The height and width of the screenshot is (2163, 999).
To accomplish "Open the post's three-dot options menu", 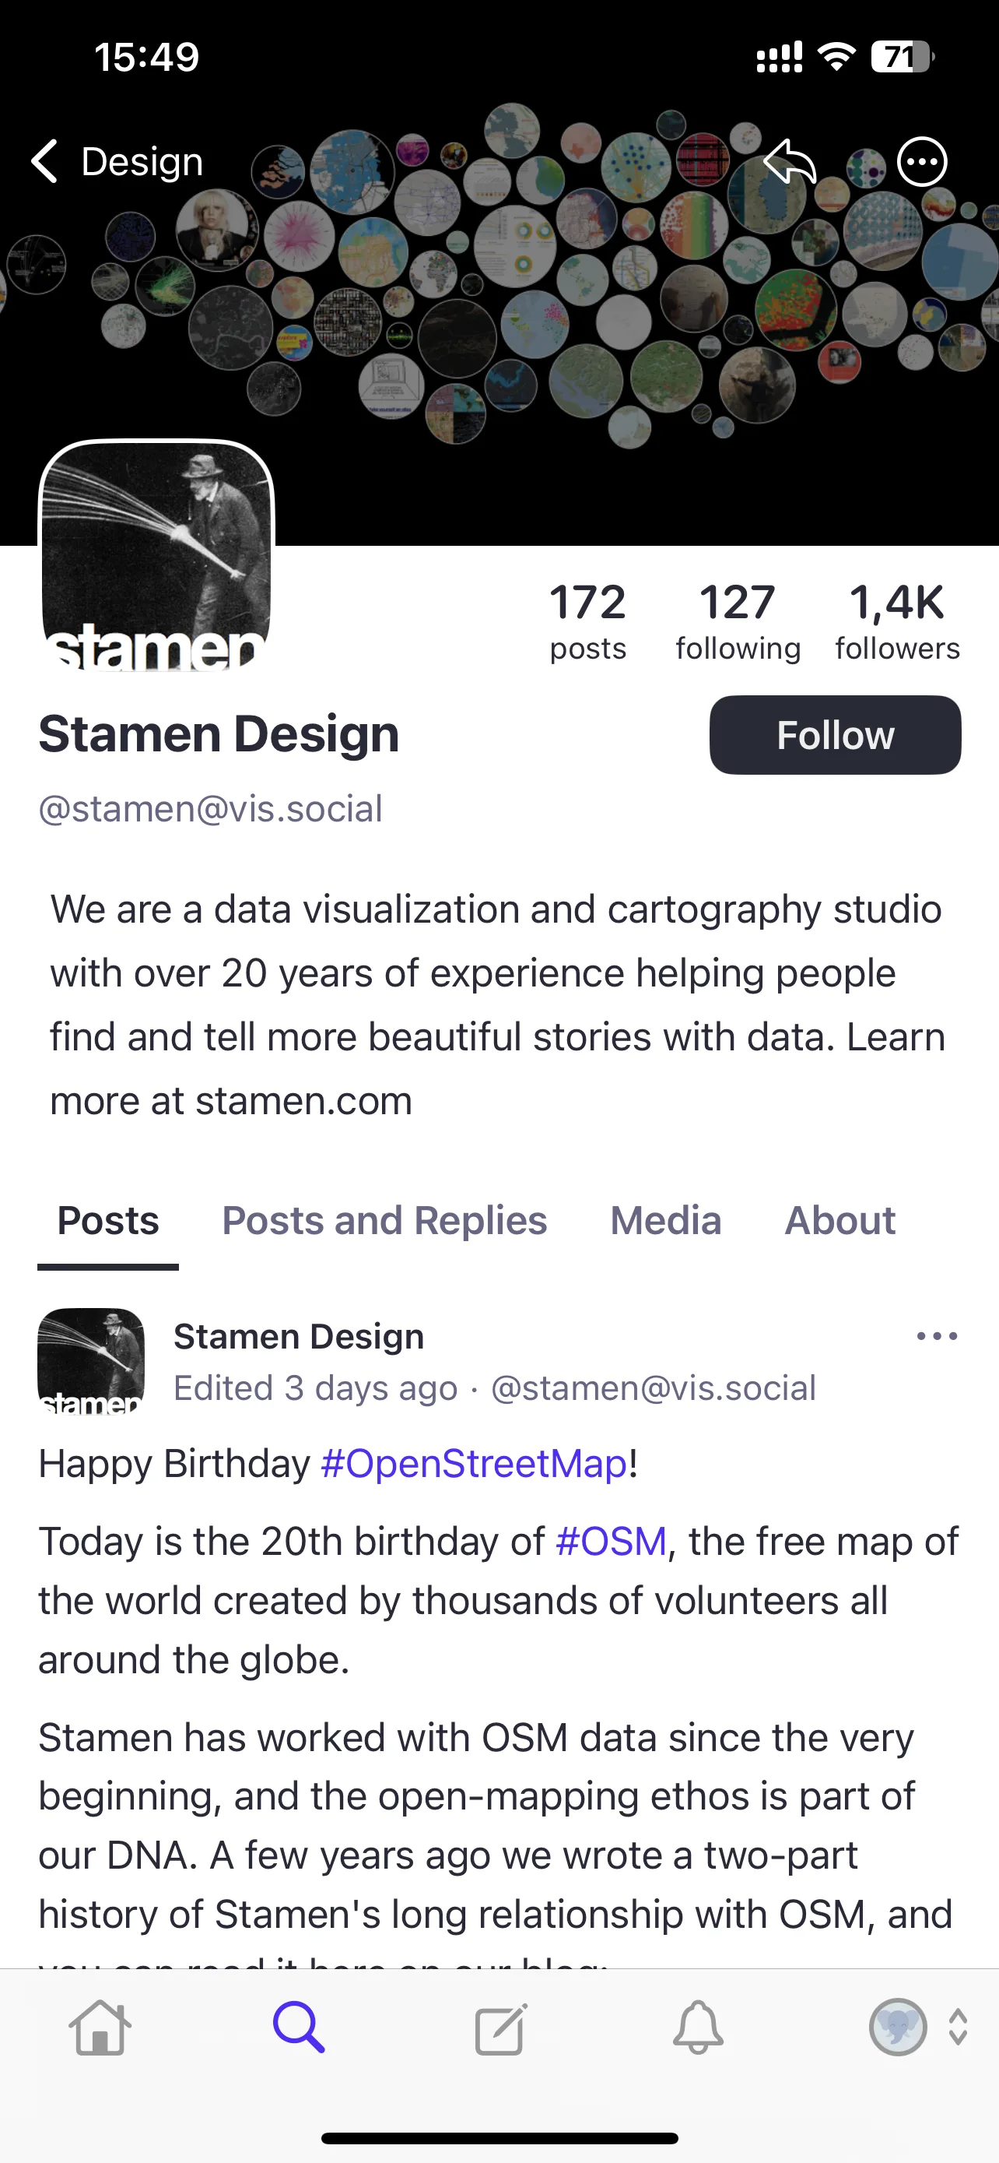I will 937,1336.
